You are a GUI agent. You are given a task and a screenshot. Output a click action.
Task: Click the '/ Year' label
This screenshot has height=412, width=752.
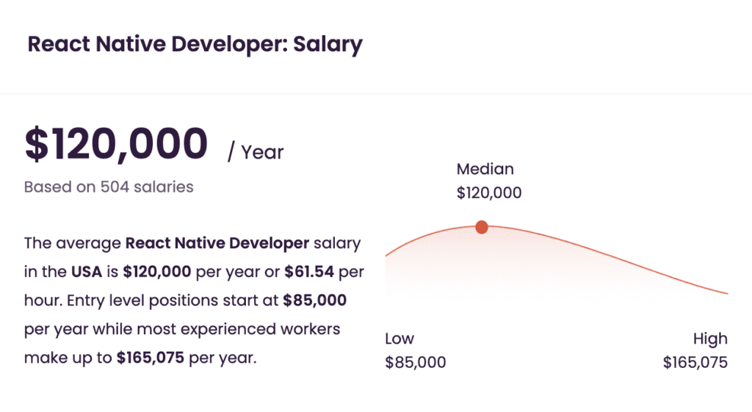click(255, 152)
